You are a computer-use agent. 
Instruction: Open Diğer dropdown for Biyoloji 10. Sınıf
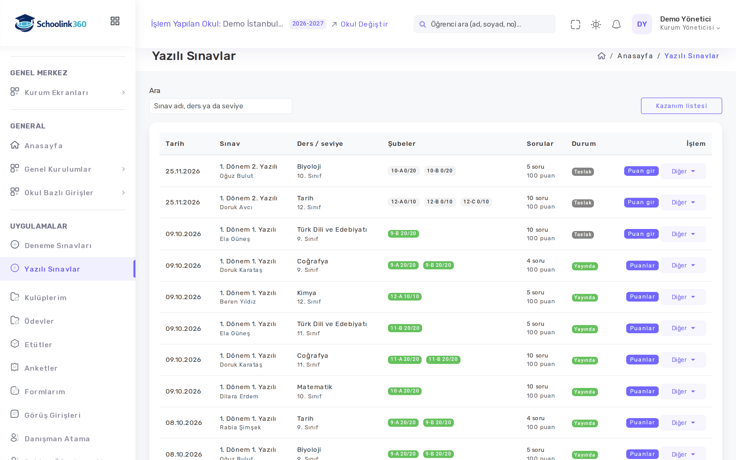click(x=683, y=171)
